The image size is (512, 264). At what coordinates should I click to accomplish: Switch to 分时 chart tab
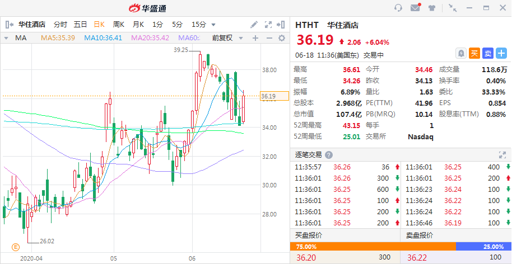[x=60, y=25]
